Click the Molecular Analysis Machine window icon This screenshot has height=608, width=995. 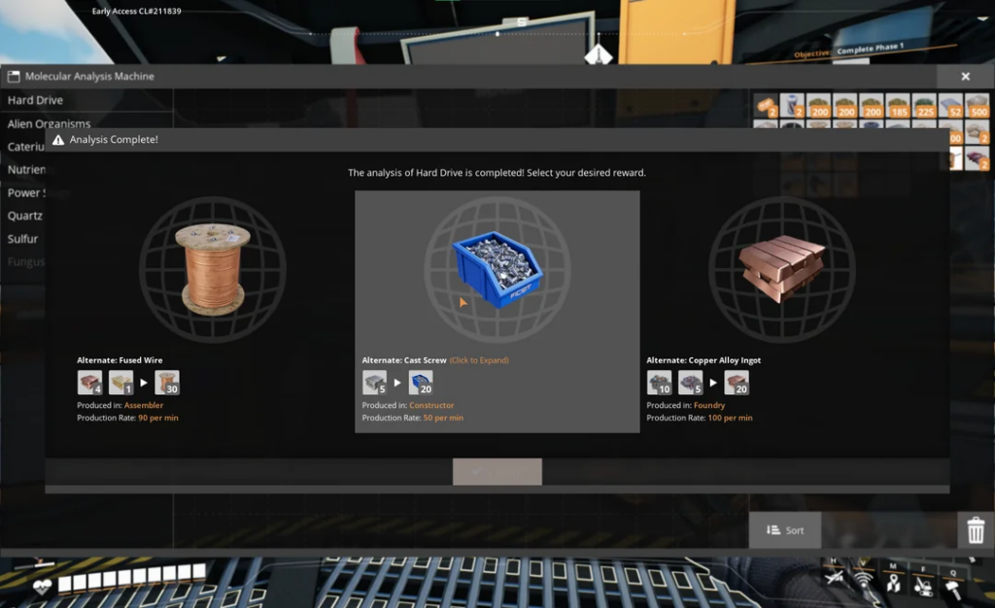(x=14, y=76)
